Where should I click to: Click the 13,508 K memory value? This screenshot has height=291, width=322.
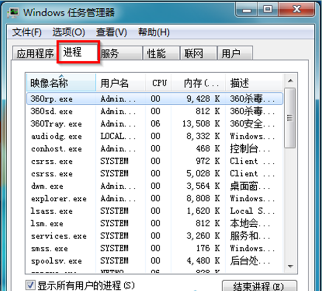coord(201,123)
